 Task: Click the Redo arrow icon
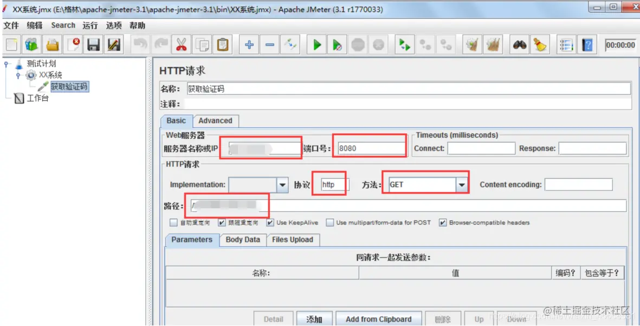pos(161,44)
